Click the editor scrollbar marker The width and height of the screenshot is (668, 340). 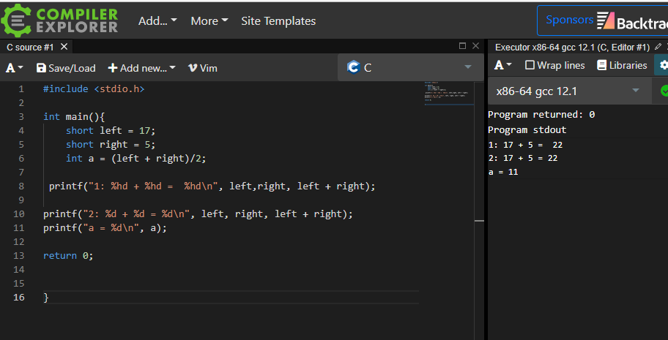479,221
